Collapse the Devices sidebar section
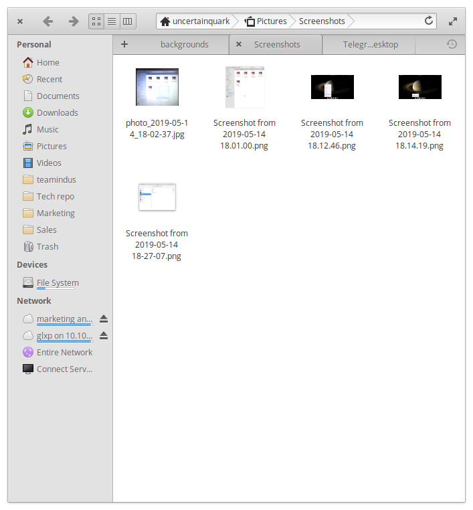 tap(32, 265)
